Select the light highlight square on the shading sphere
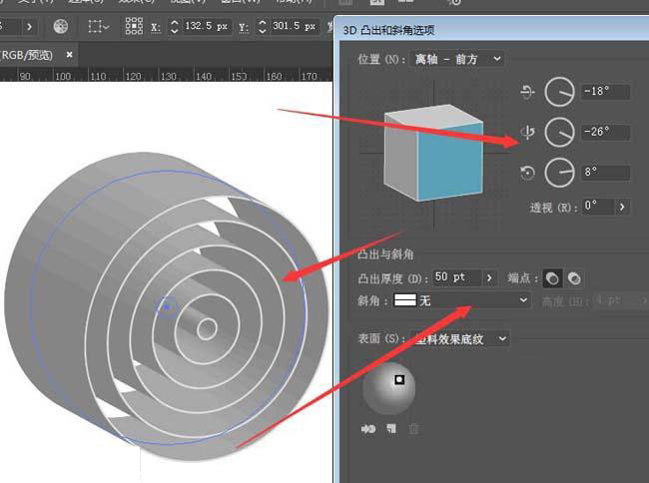This screenshot has height=483, width=649. pyautogui.click(x=398, y=379)
